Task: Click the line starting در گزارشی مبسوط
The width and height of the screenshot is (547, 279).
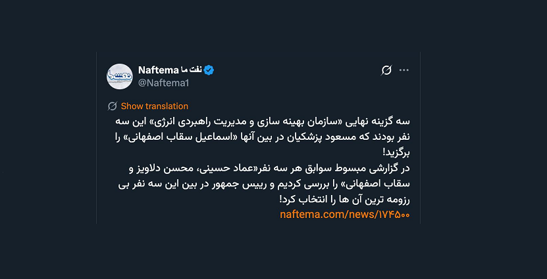Action: click(263, 168)
